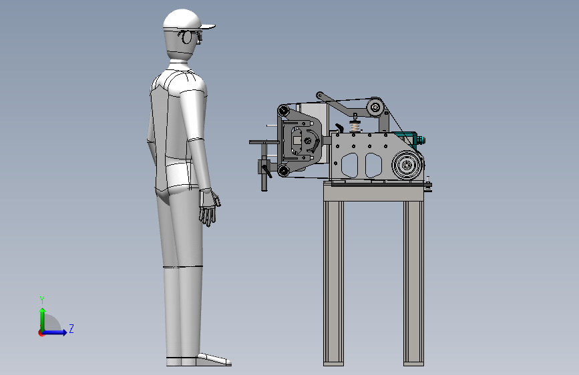Click the belt tension spring

355,127
